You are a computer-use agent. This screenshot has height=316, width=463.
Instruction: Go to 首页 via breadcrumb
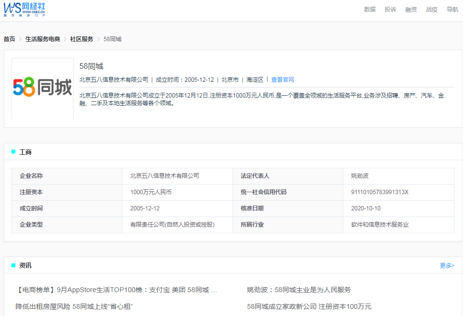tap(9, 39)
